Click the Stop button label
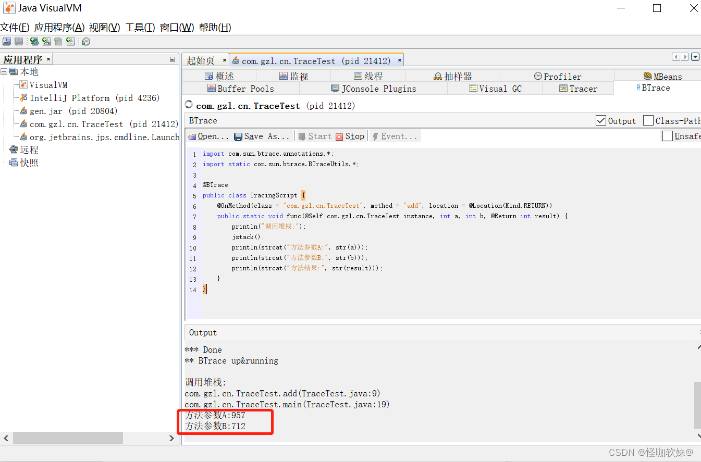The width and height of the screenshot is (701, 462). [x=355, y=136]
